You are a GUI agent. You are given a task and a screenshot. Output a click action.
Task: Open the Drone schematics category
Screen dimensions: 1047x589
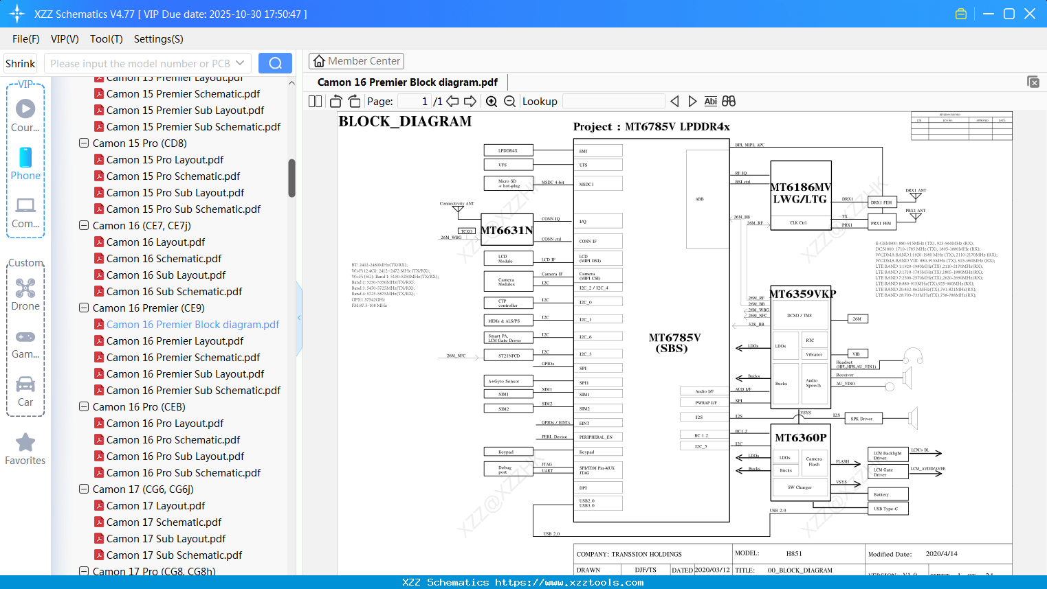pos(25,294)
